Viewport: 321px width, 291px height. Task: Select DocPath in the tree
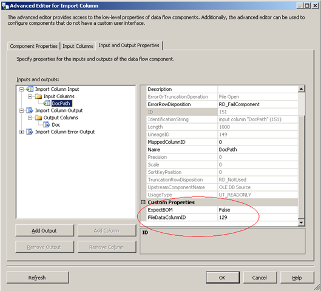61,104
